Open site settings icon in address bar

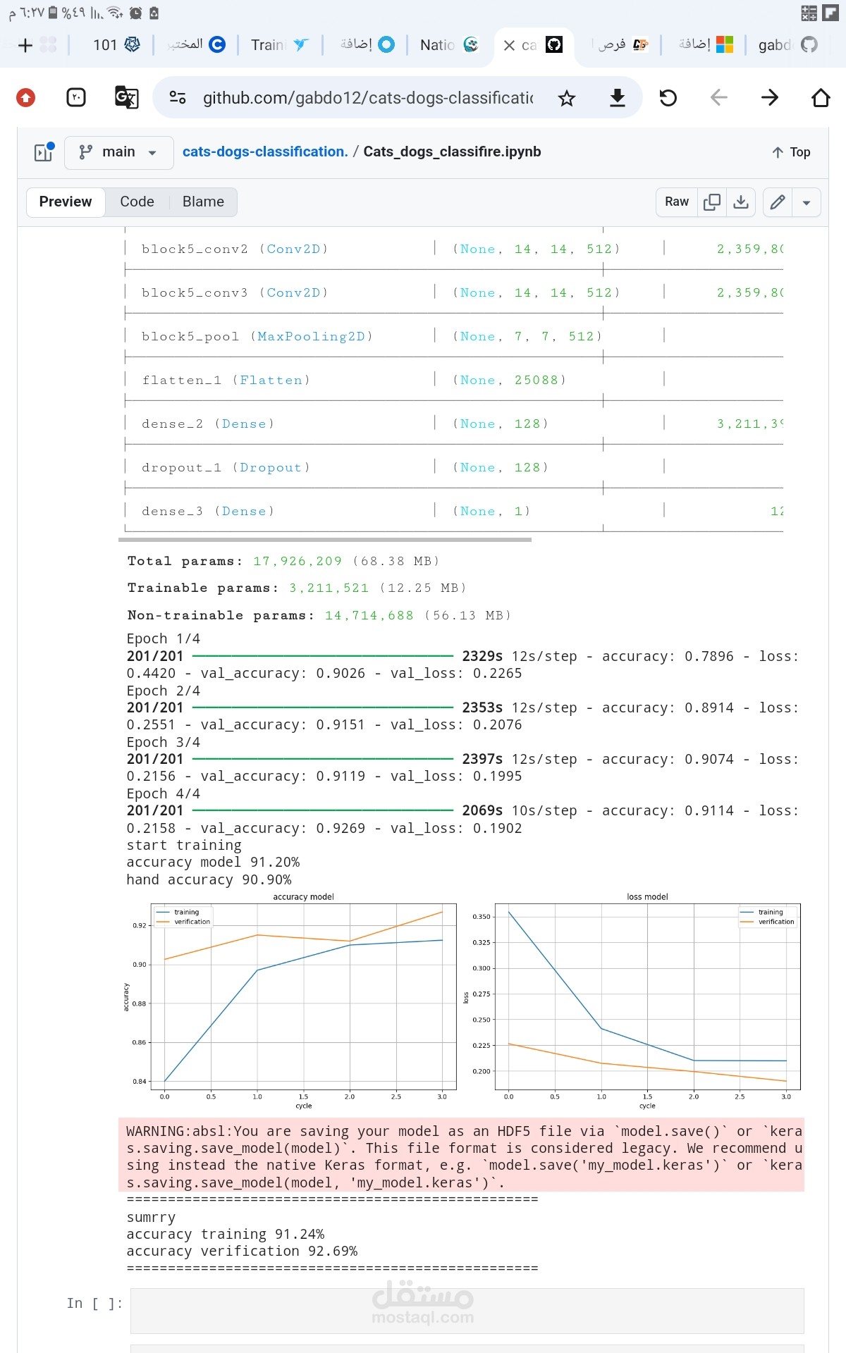coord(178,97)
